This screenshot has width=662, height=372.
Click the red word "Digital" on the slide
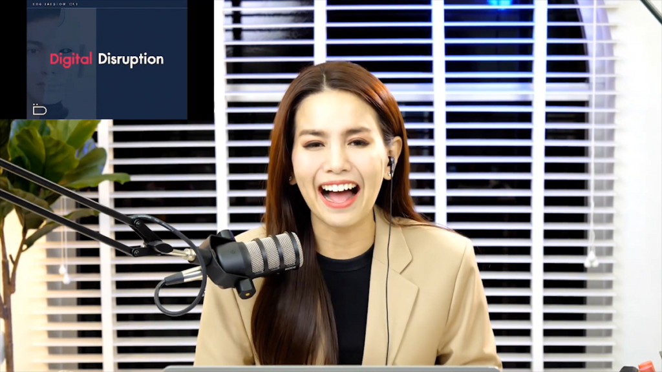[x=71, y=59]
